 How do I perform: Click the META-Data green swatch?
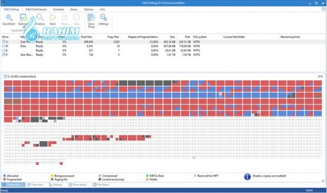[147, 176]
